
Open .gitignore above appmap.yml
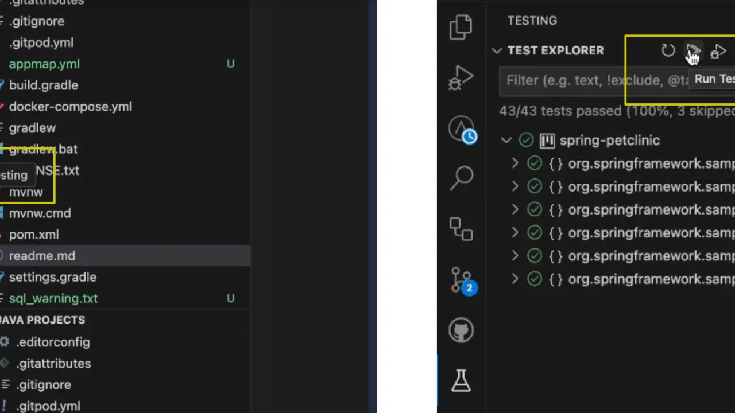coord(37,21)
